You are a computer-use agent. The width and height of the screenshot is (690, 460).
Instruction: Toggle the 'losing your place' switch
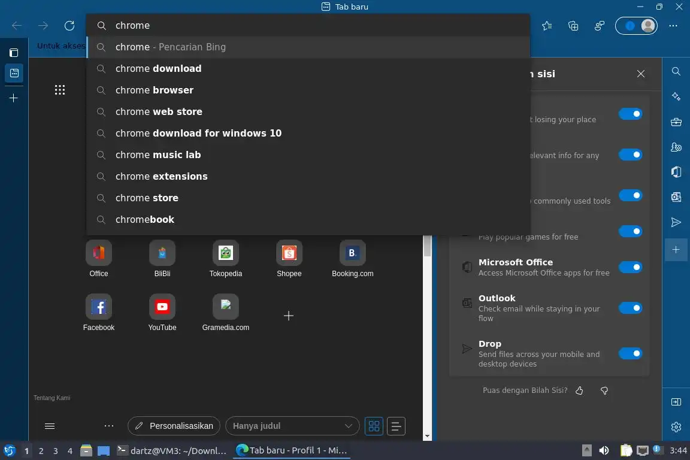coord(630,114)
